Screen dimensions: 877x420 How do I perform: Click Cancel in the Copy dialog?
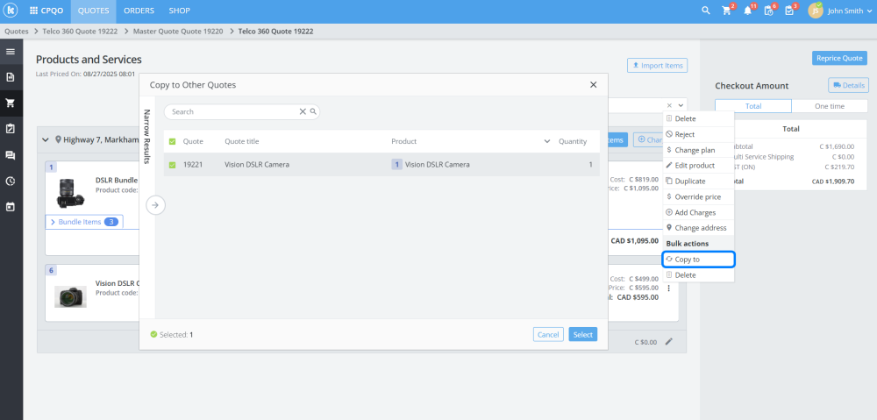tap(548, 334)
